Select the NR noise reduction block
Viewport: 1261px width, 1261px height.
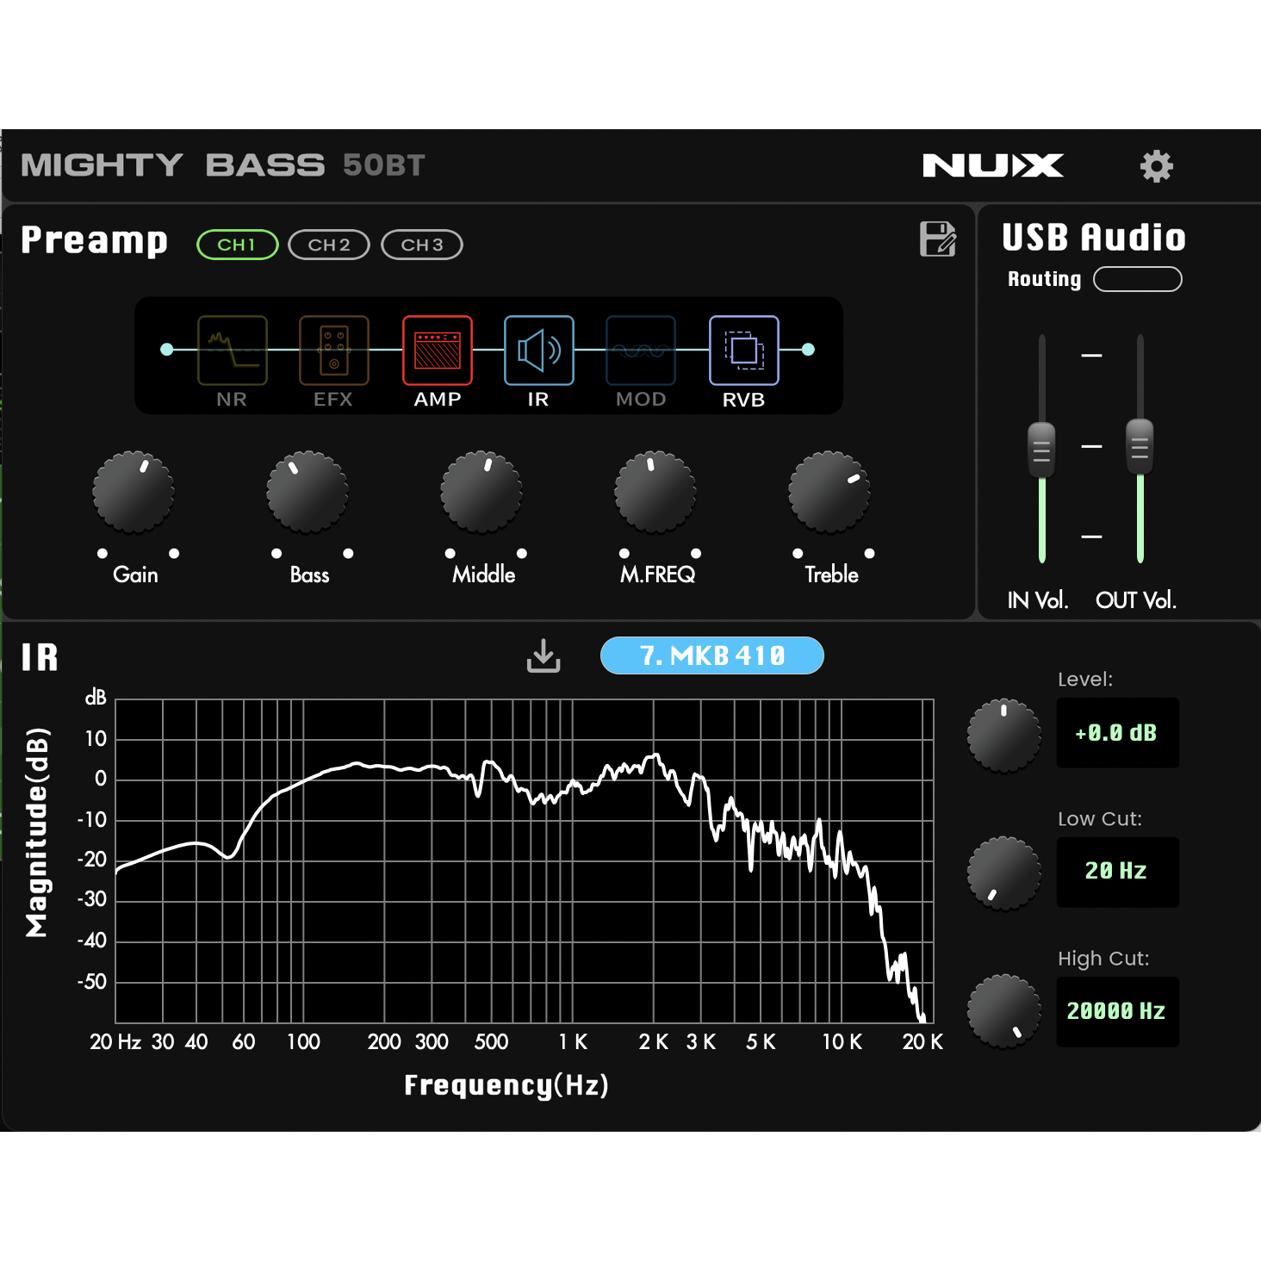[233, 350]
